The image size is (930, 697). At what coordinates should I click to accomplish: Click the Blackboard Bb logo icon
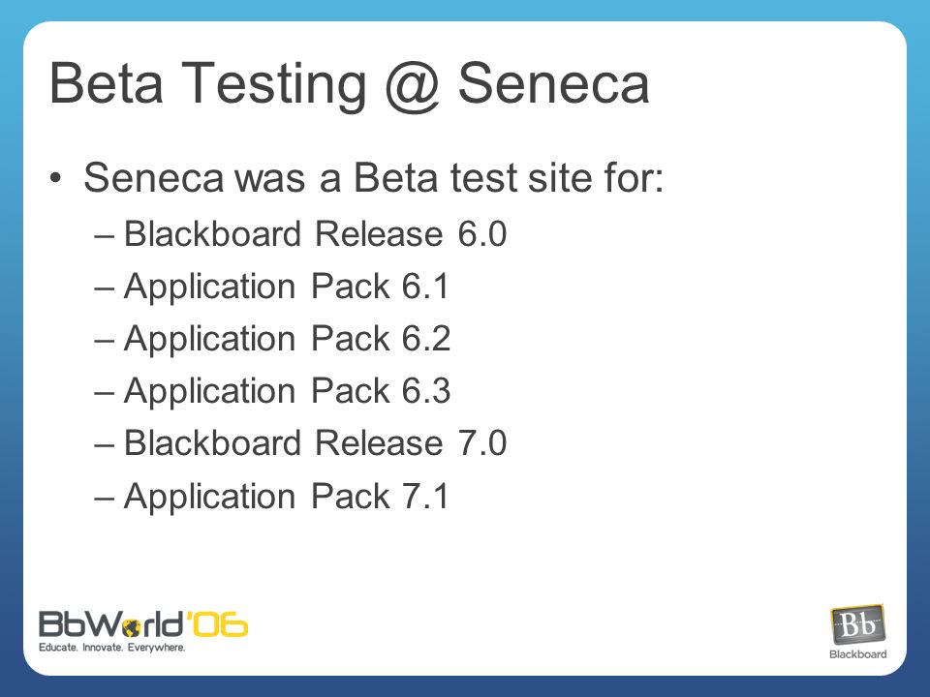pyautogui.click(x=857, y=624)
